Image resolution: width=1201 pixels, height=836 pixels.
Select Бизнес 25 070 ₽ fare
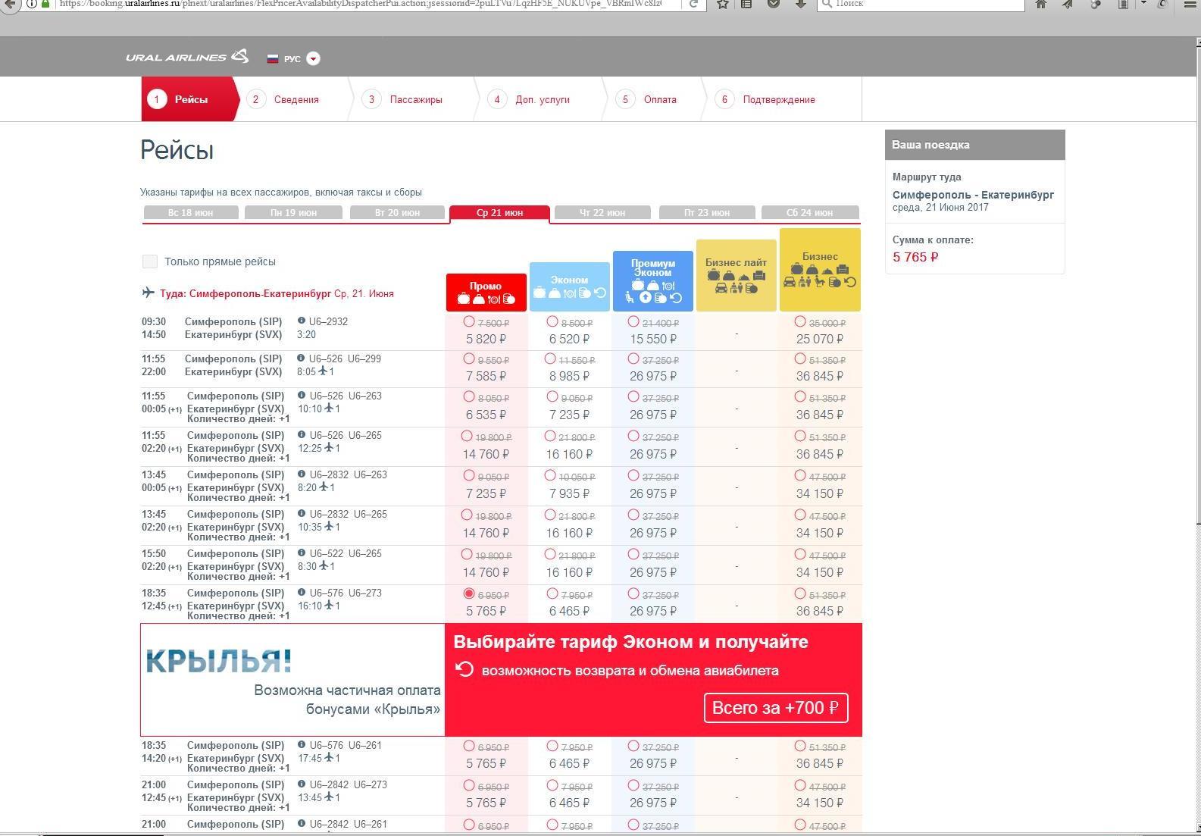tap(800, 322)
